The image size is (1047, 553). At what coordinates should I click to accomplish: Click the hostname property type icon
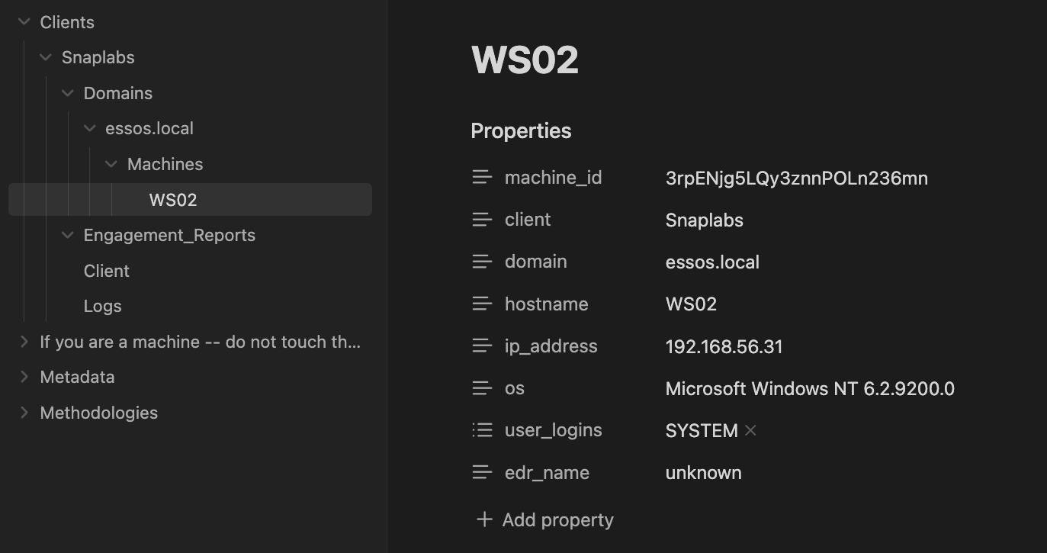point(482,304)
